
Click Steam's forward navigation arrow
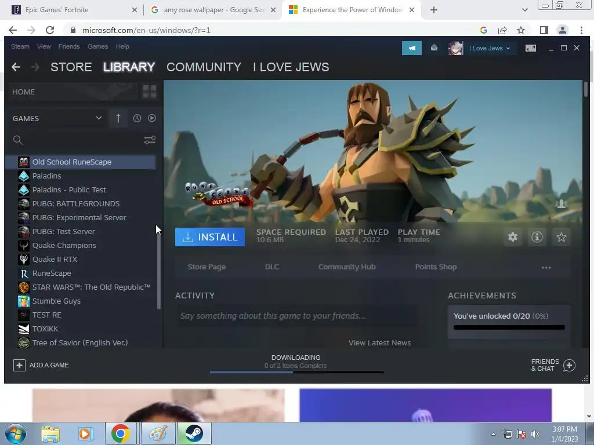coord(35,67)
